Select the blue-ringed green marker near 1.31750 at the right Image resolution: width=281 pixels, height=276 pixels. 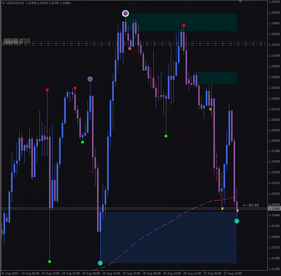[x=237, y=221]
